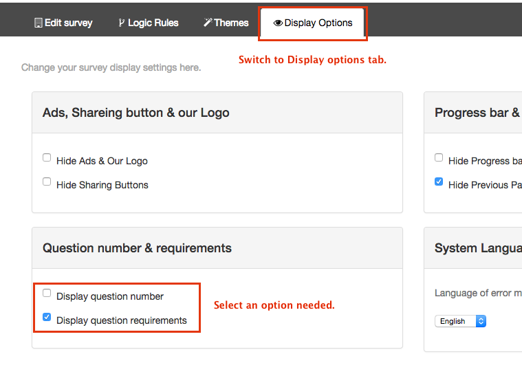Uncheck the Hide Previous Page option
The height and width of the screenshot is (374, 522).
(439, 181)
